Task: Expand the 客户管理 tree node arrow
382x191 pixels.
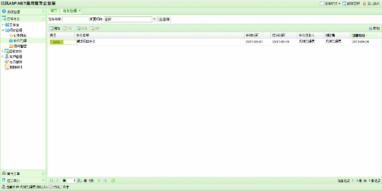Action: coord(3,56)
